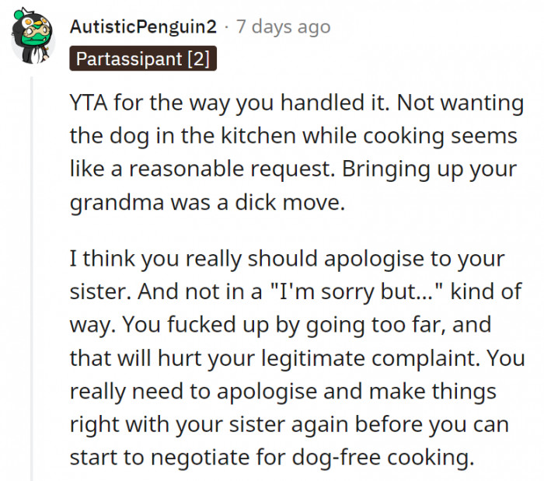Click the Partassipant [2] flair badge
544x481 pixels.
[x=143, y=59]
